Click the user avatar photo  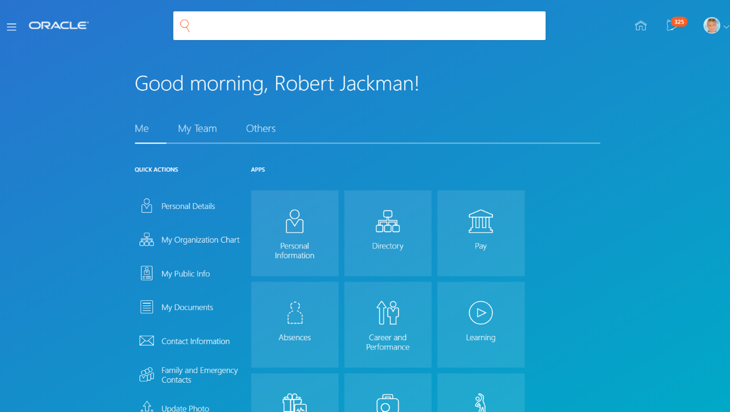pyautogui.click(x=711, y=25)
